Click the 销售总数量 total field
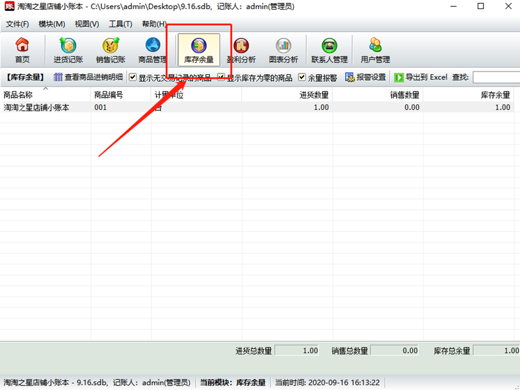520x390 pixels. point(395,350)
